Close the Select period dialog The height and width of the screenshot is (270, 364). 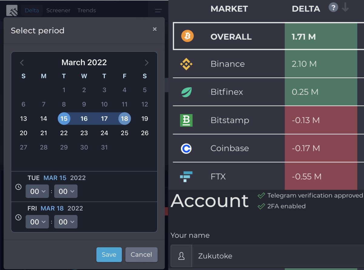click(155, 29)
